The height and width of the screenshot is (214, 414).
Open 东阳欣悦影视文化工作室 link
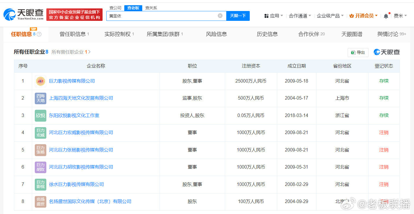(74, 116)
